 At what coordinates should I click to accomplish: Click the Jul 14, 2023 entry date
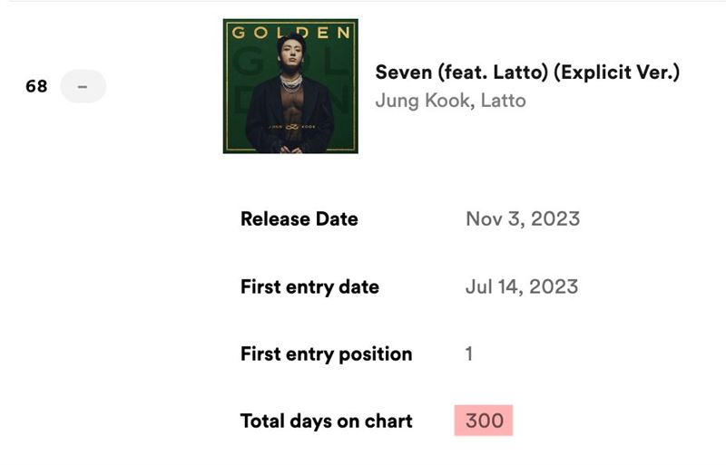tap(522, 286)
